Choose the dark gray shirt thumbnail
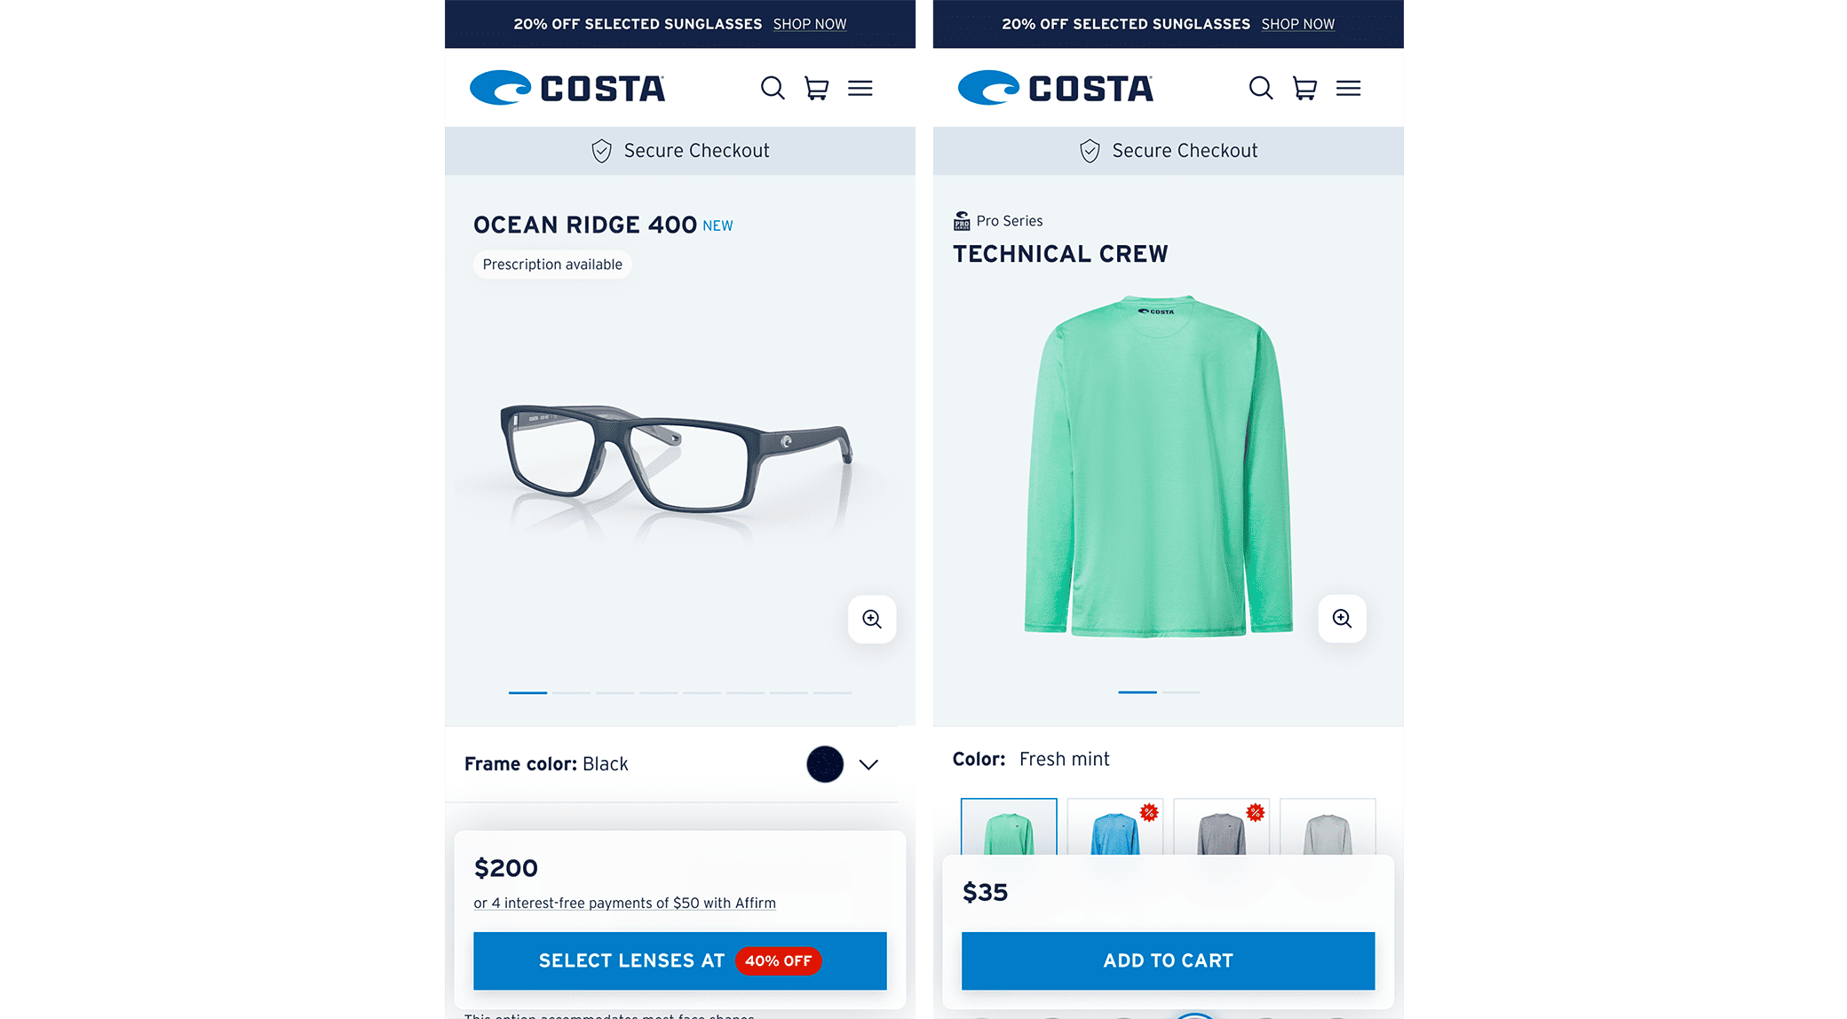1847x1019 pixels. pyautogui.click(x=1222, y=827)
